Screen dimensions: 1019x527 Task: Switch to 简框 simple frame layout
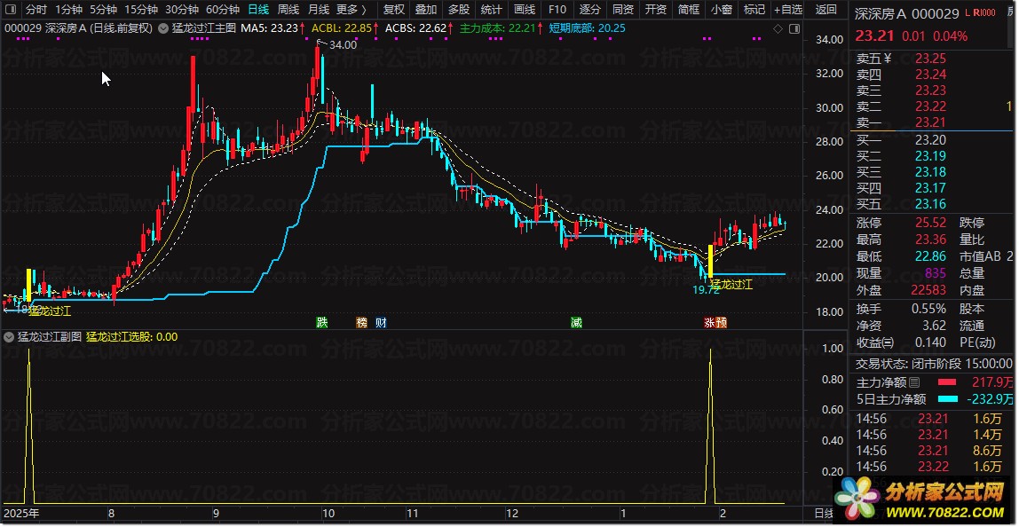coord(689,10)
